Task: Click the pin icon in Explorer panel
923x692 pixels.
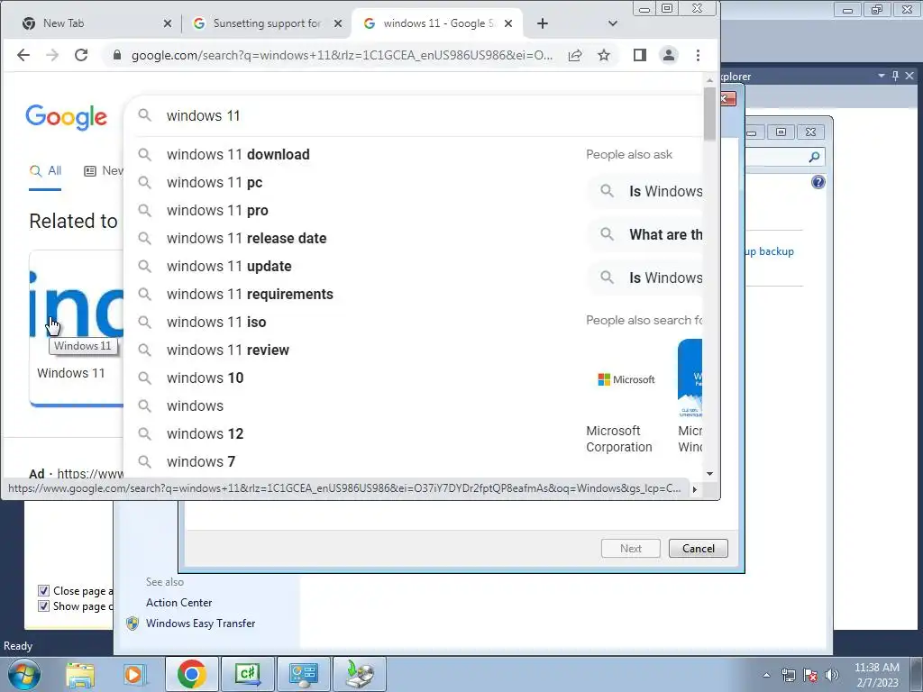Action: pyautogui.click(x=895, y=76)
